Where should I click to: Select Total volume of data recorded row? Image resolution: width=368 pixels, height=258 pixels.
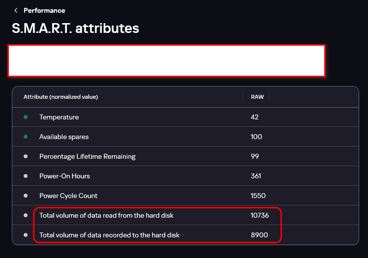point(185,235)
